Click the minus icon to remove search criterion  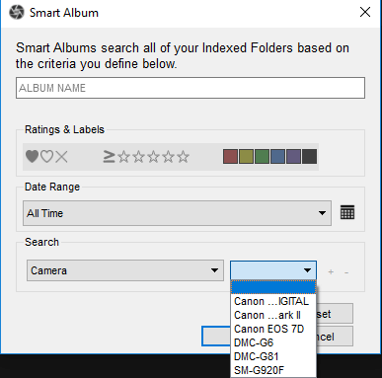[x=346, y=272]
